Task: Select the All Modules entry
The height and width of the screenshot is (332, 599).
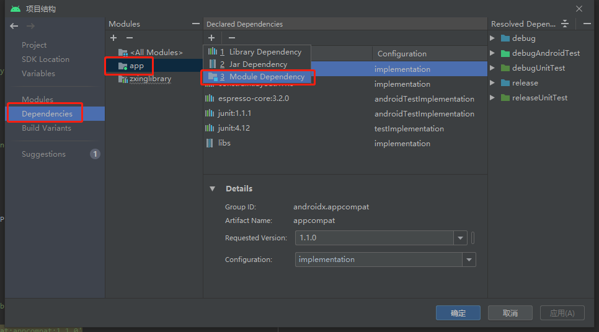Action: [x=151, y=52]
